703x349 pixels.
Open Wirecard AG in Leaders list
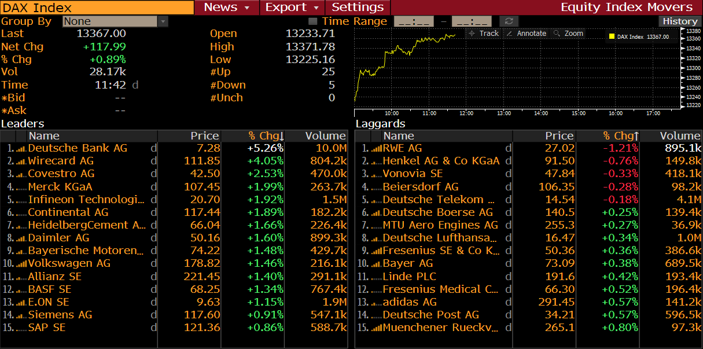61,161
